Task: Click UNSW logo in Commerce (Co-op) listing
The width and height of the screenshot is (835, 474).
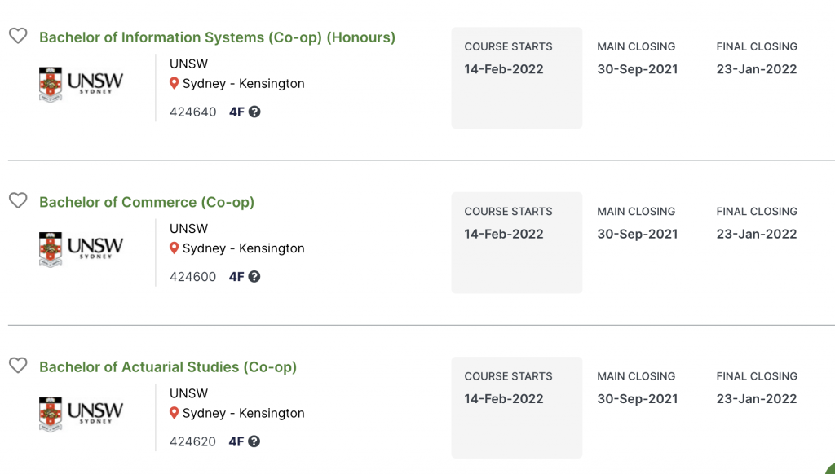Action: pos(81,248)
